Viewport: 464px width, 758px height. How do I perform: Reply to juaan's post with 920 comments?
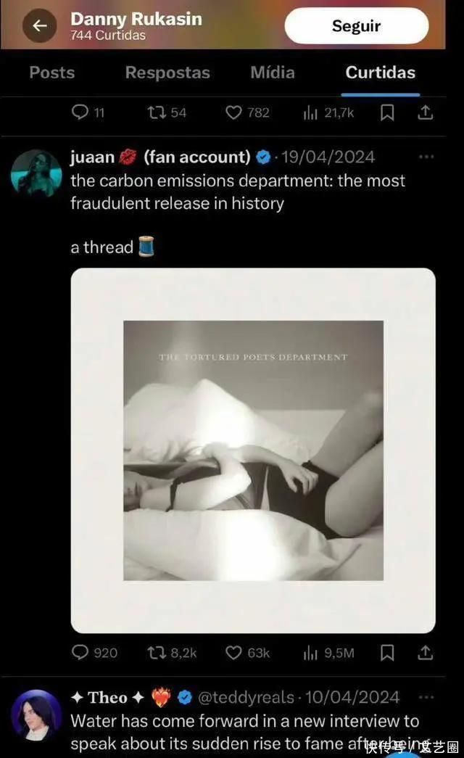point(94,653)
